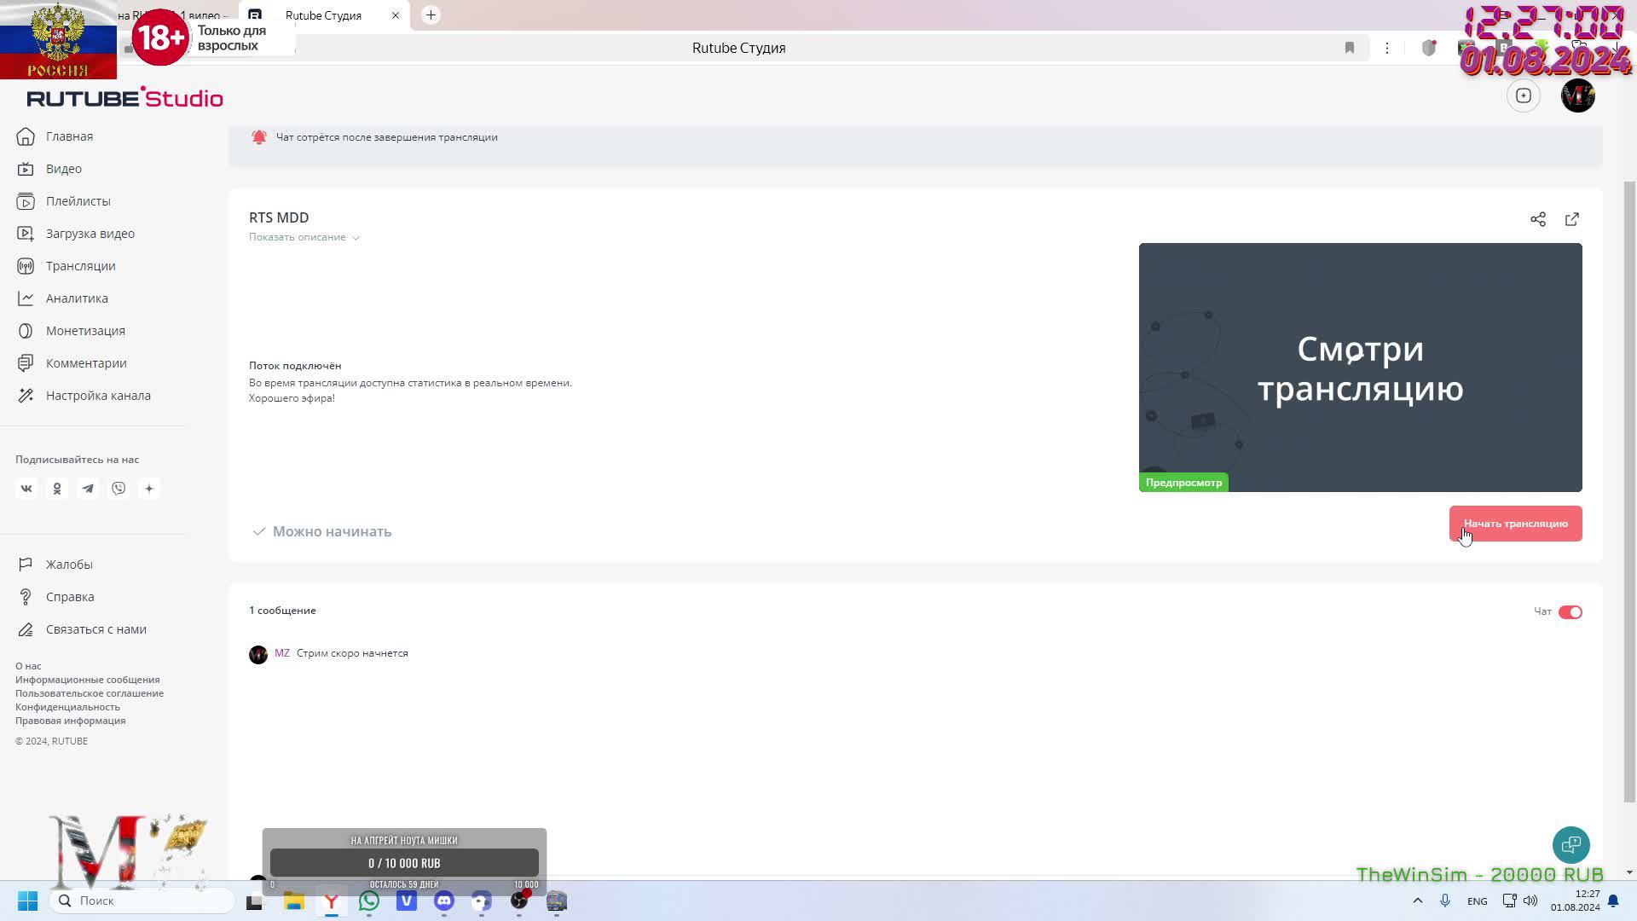Go to Аналитика sidebar section
The image size is (1637, 921).
click(x=77, y=298)
